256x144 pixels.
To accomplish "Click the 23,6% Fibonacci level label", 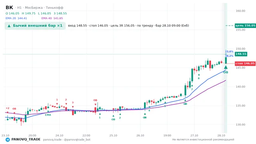I will [x=229, y=52].
